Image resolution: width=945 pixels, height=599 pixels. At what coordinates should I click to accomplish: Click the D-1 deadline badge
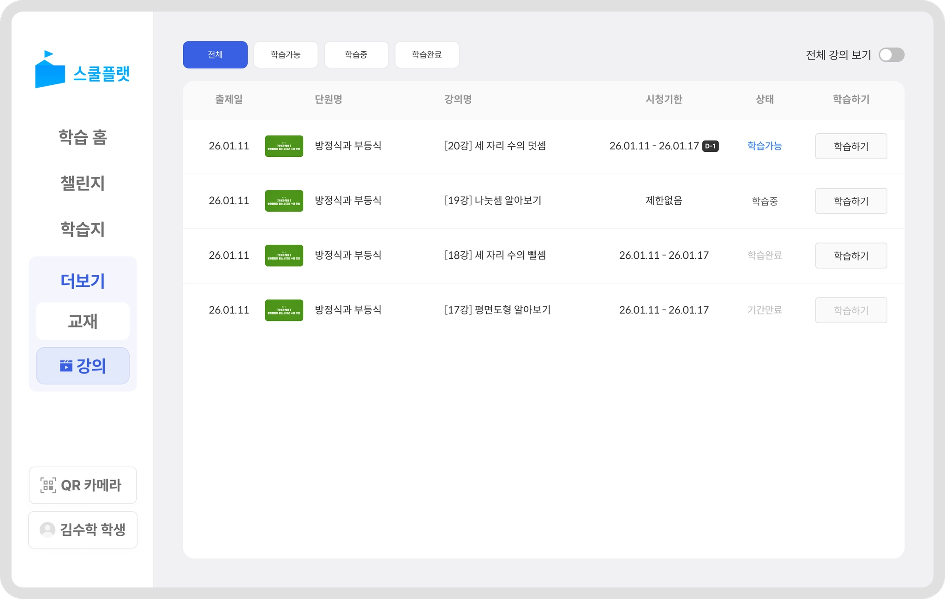point(710,146)
